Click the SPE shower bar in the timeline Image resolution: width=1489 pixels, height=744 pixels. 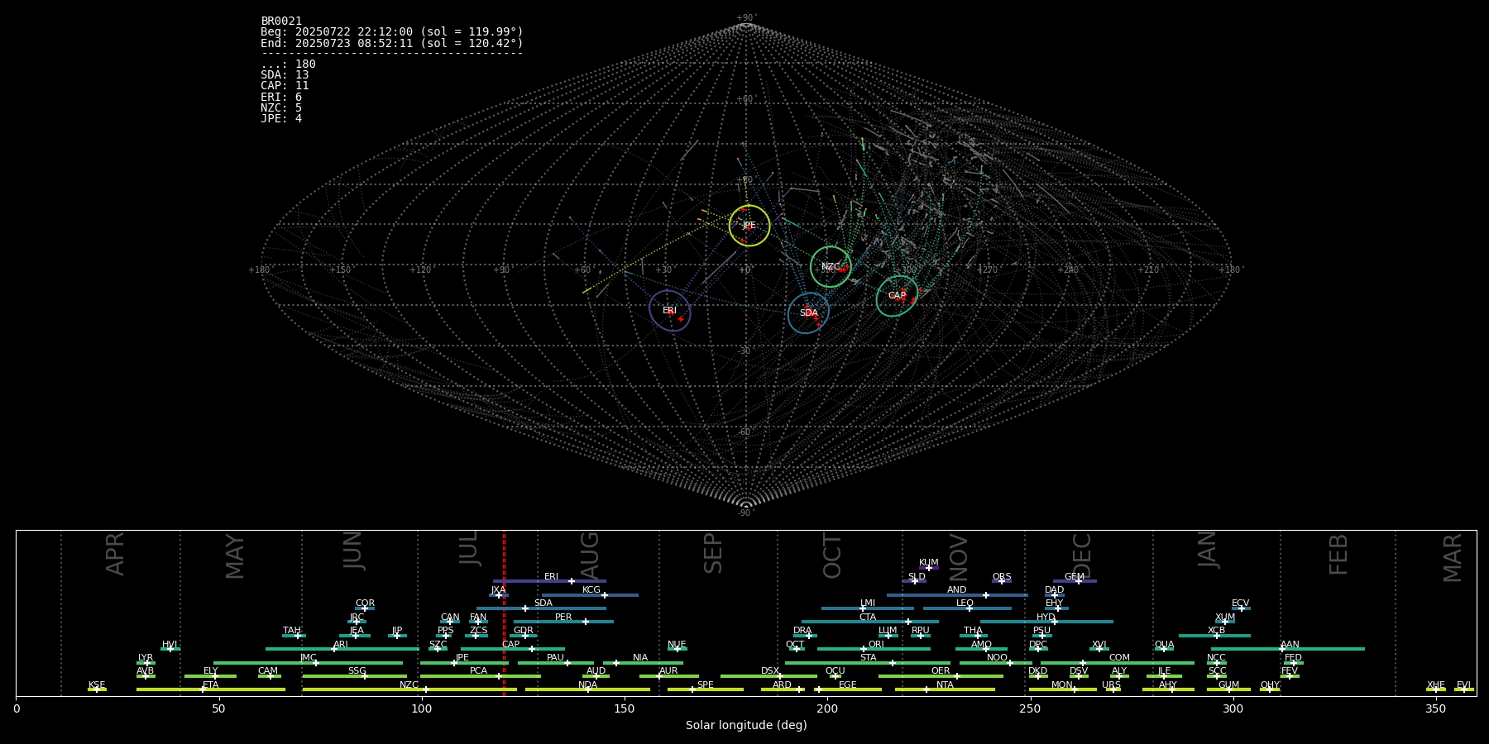pos(705,689)
